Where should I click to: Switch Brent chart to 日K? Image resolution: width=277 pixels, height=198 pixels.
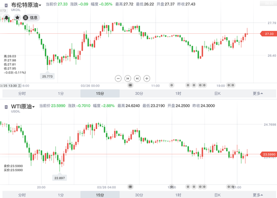pos(218,94)
